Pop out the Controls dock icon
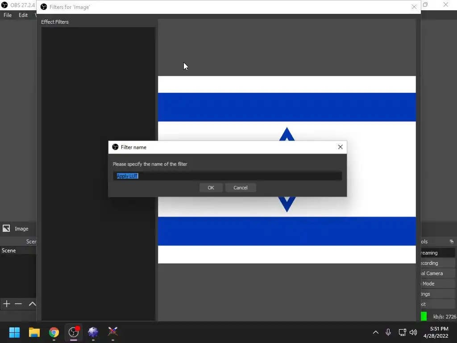Viewport: 457px width, 343px height. click(452, 242)
